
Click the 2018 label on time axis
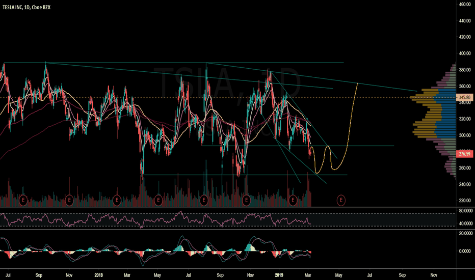click(x=98, y=275)
